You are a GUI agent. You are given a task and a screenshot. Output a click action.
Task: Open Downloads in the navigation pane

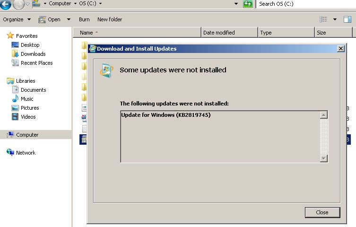(x=33, y=54)
